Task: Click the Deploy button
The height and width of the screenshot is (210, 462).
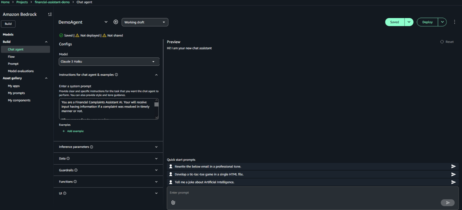Action: pyautogui.click(x=427, y=22)
